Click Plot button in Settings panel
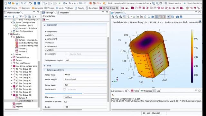 (x=46, y=19)
